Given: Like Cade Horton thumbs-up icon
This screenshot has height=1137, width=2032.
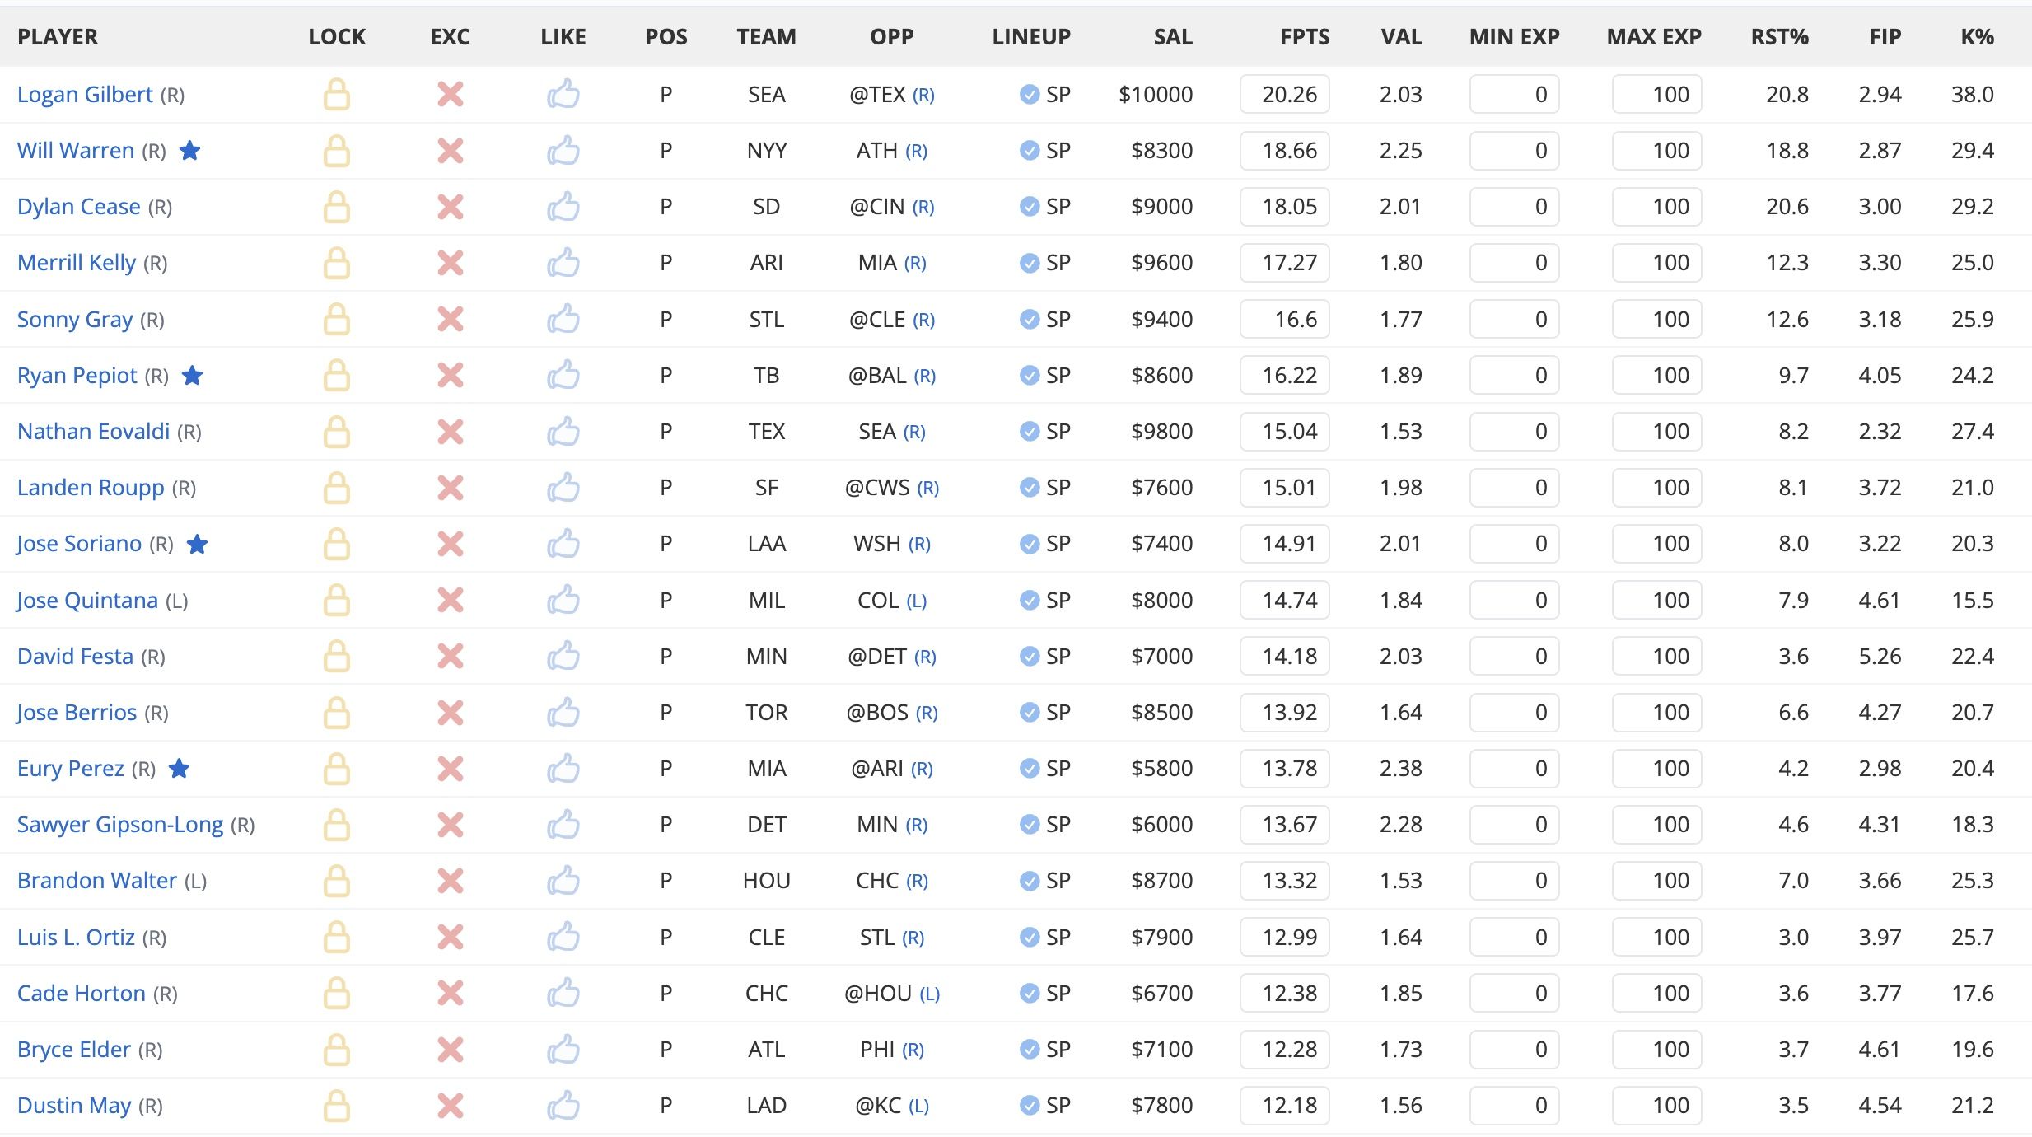Looking at the screenshot, I should (563, 993).
